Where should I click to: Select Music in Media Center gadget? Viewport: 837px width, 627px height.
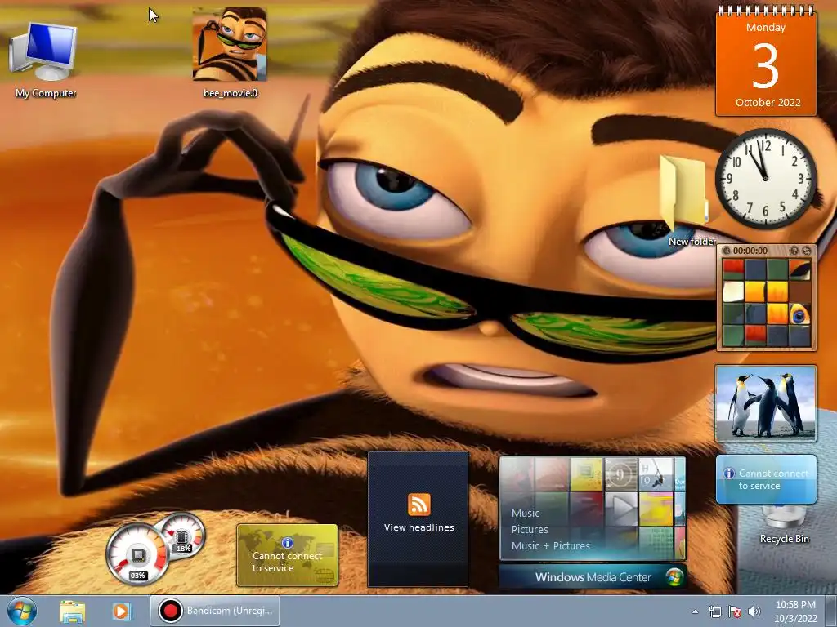tap(526, 513)
